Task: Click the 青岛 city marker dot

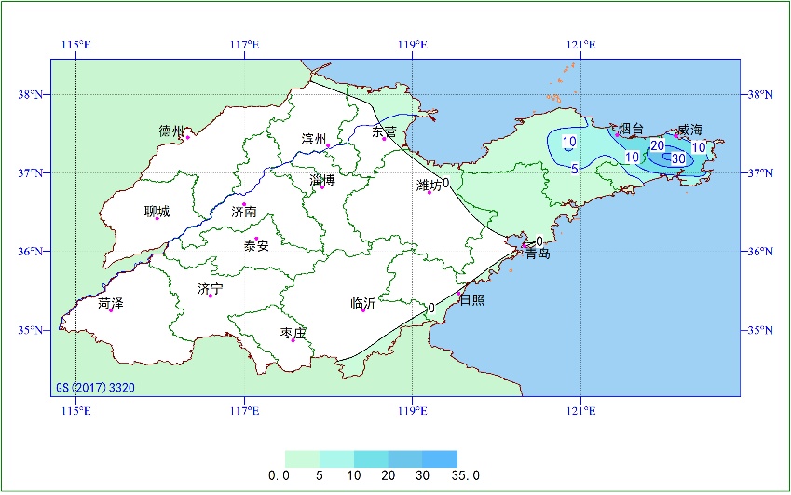Action: 525,246
